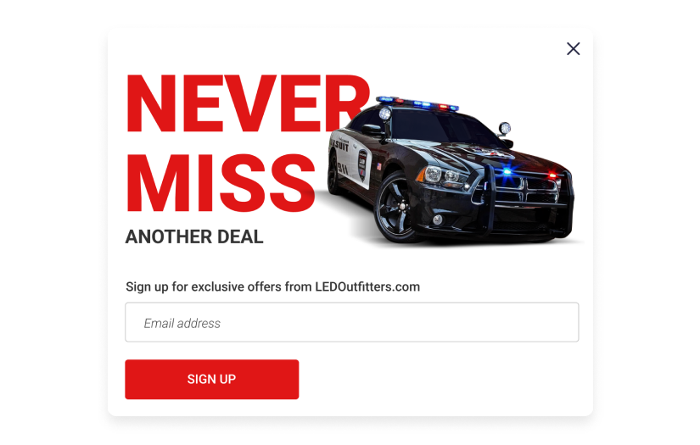The image size is (700, 445).
Task: Click the driver-side spotlight on the car
Action: pos(385,114)
